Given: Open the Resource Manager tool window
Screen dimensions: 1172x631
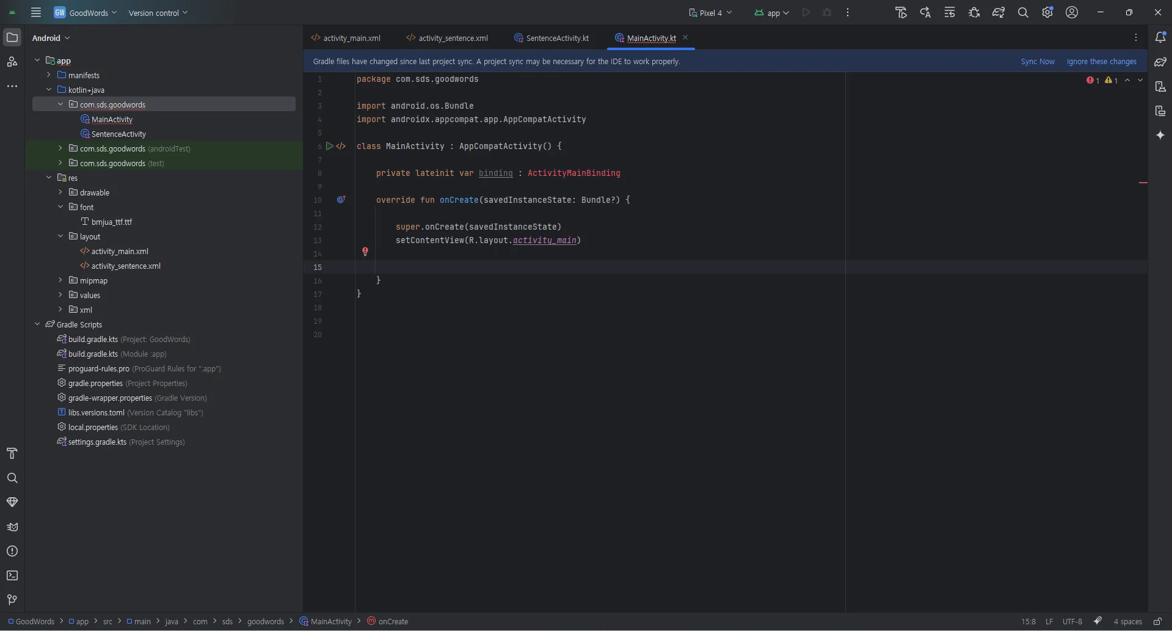Looking at the screenshot, I should 12,62.
